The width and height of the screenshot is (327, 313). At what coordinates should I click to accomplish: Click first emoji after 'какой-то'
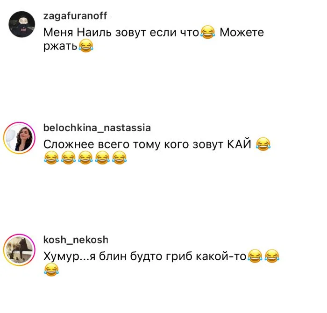(255, 256)
